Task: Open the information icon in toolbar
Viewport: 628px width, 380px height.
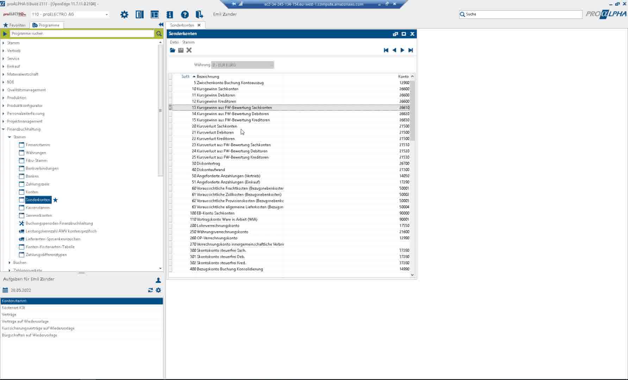Action: (170, 14)
